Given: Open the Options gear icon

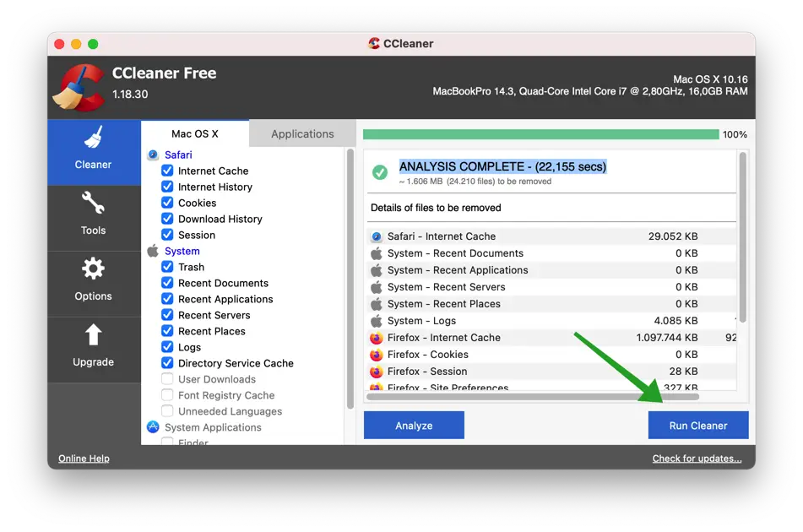Looking at the screenshot, I should (93, 269).
